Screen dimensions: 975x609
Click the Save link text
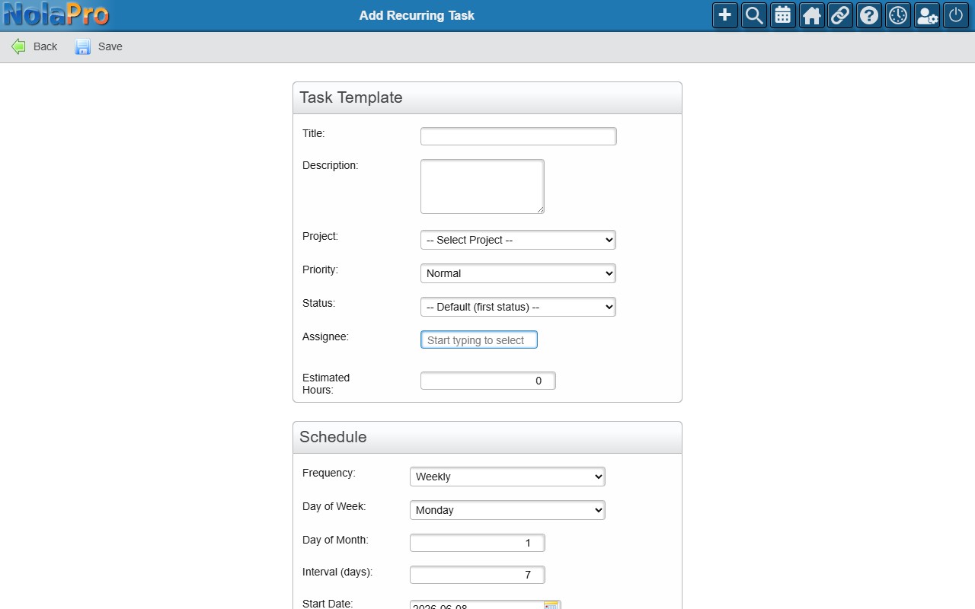110,46
